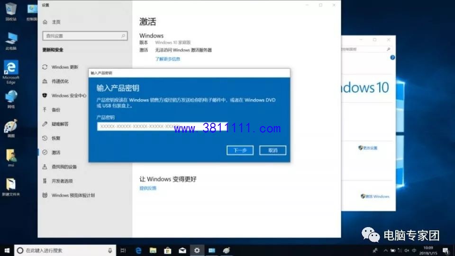Open Task View on taskbar
This screenshot has height=256, width=455.
[123, 250]
